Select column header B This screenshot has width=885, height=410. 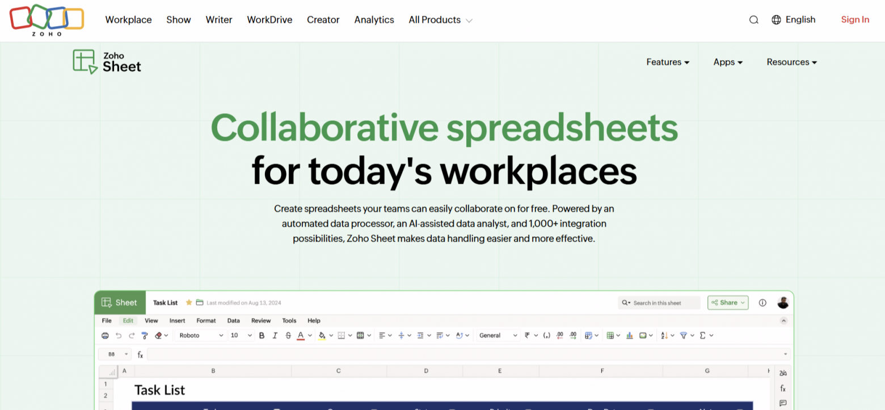tap(213, 371)
